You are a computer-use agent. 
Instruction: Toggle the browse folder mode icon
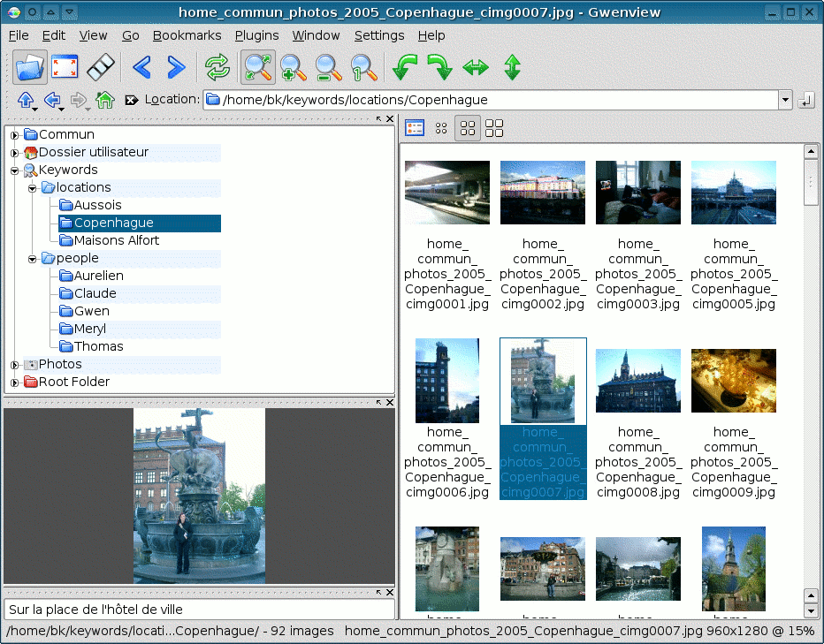point(29,67)
